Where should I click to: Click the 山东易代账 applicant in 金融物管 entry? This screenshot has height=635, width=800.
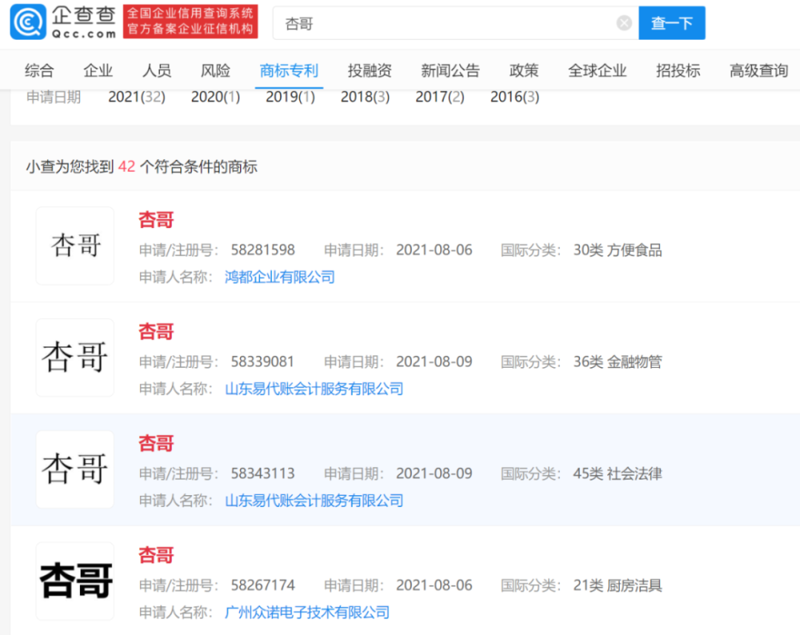tap(314, 389)
